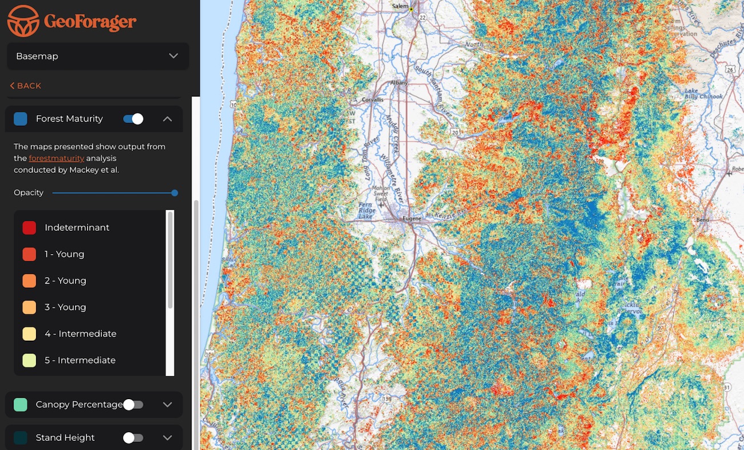Click the Salem city marker on map
The image size is (744, 450).
tap(411, 10)
